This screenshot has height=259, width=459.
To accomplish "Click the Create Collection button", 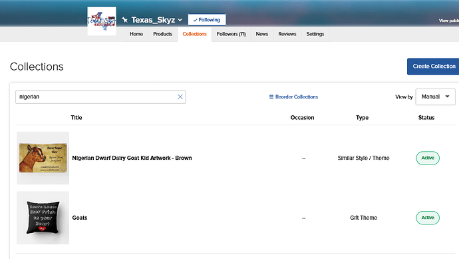I will pyautogui.click(x=433, y=67).
